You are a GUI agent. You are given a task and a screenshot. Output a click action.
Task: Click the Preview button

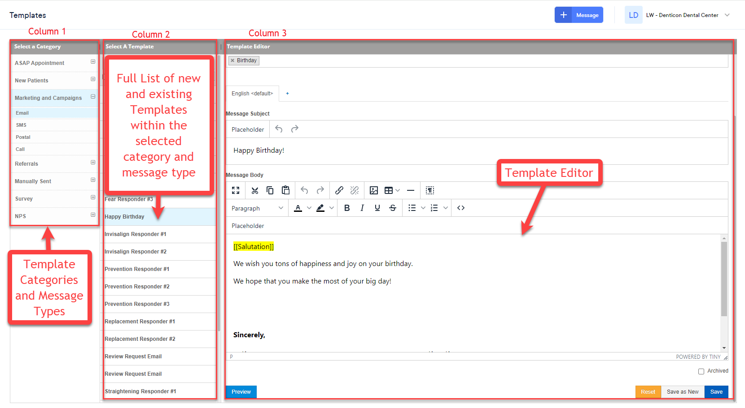click(x=241, y=391)
